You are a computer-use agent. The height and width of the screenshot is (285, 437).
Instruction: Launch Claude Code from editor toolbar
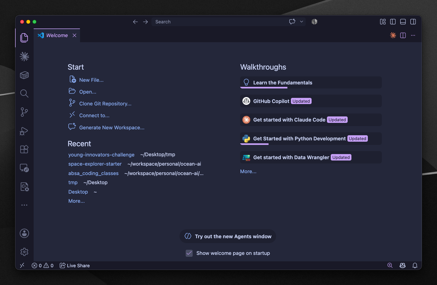click(393, 35)
